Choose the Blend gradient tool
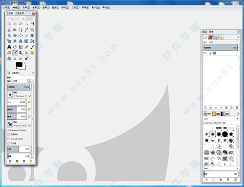The image size is (244, 187). 20,47
